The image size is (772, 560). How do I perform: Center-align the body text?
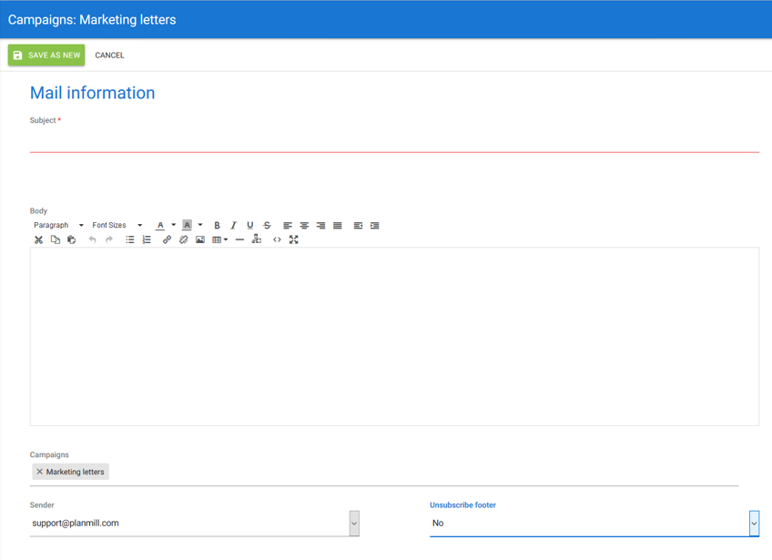(x=304, y=226)
